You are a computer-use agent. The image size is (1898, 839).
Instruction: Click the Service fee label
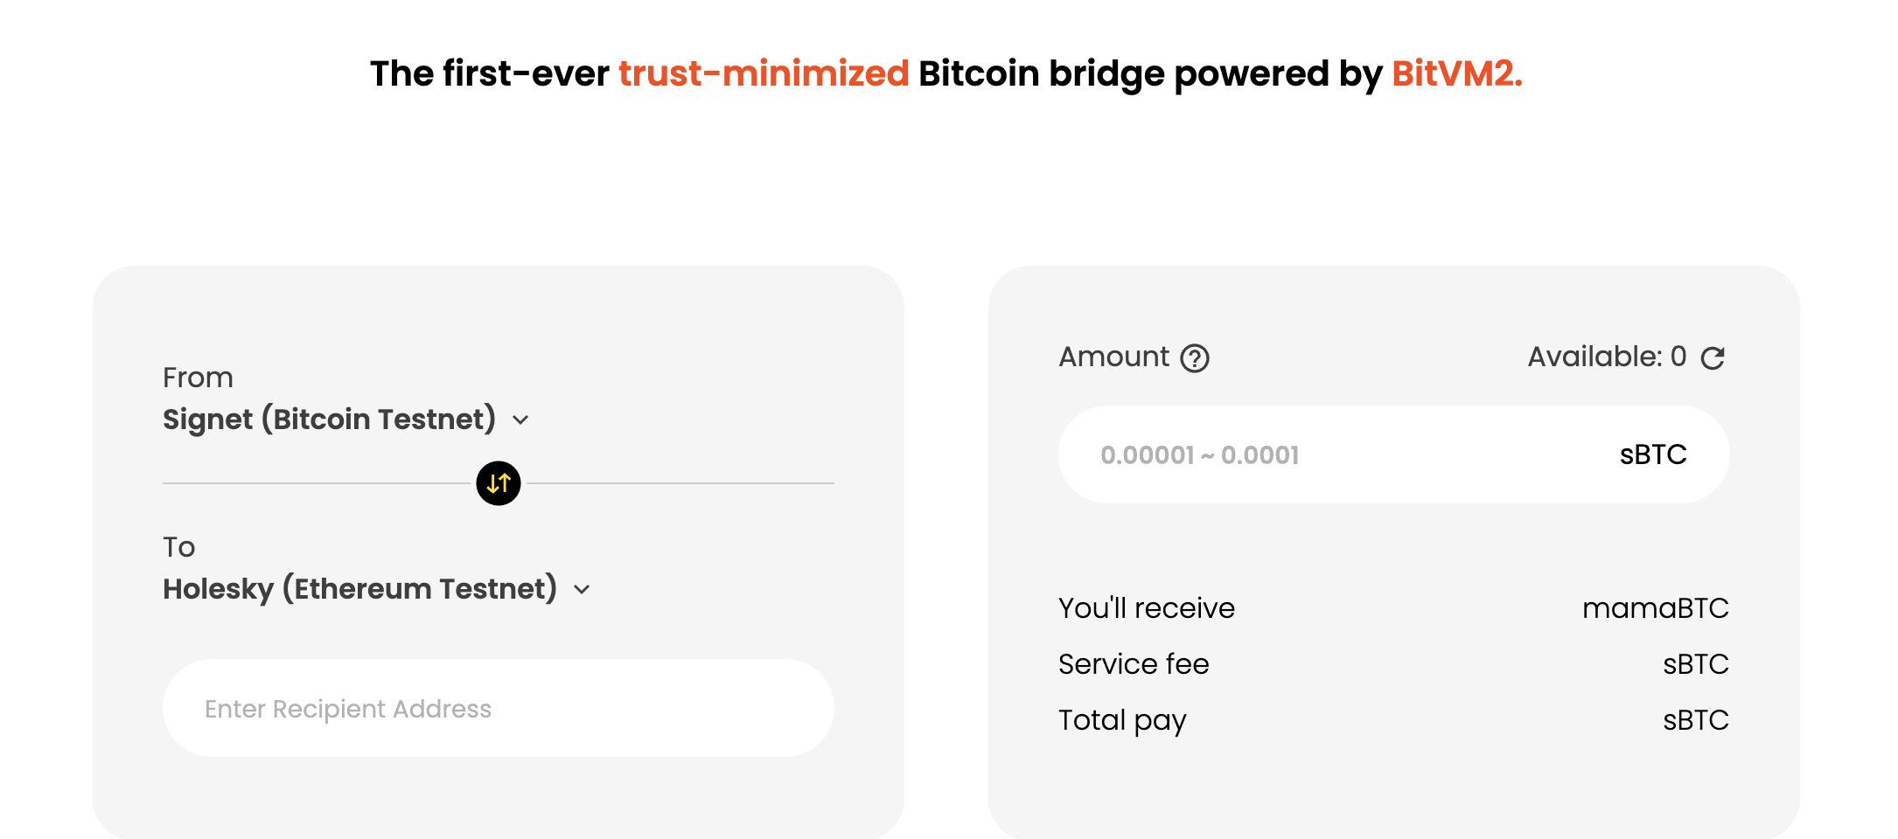(1134, 664)
